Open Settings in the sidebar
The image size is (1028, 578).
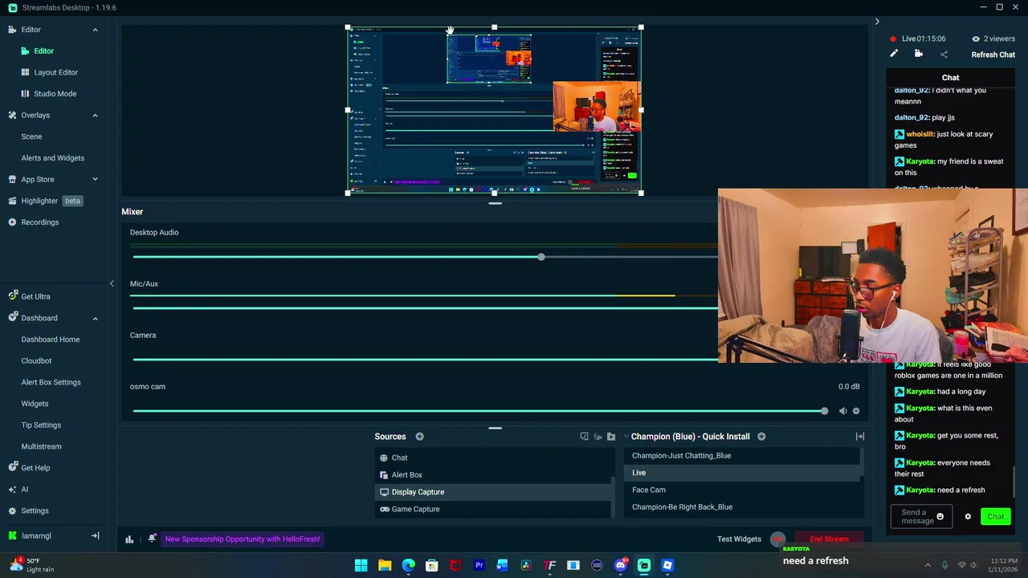35,511
